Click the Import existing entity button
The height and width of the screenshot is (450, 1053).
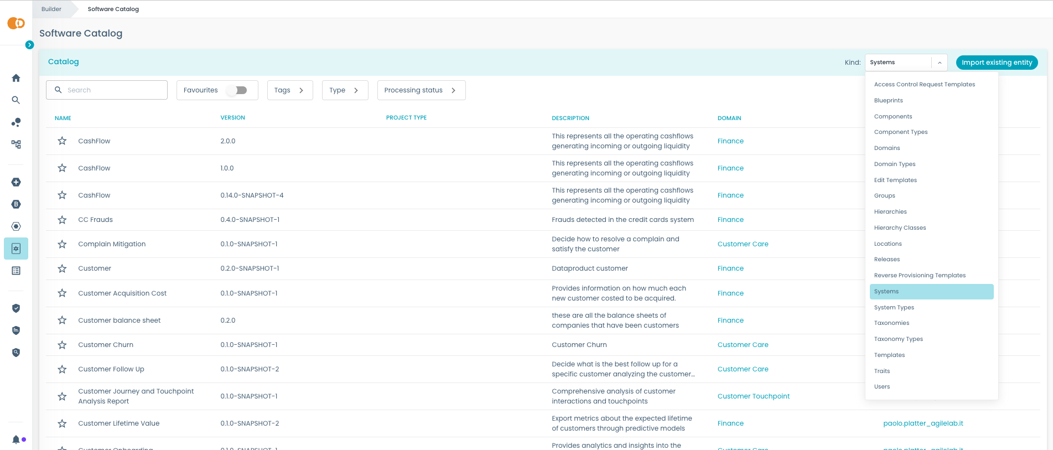(x=997, y=63)
